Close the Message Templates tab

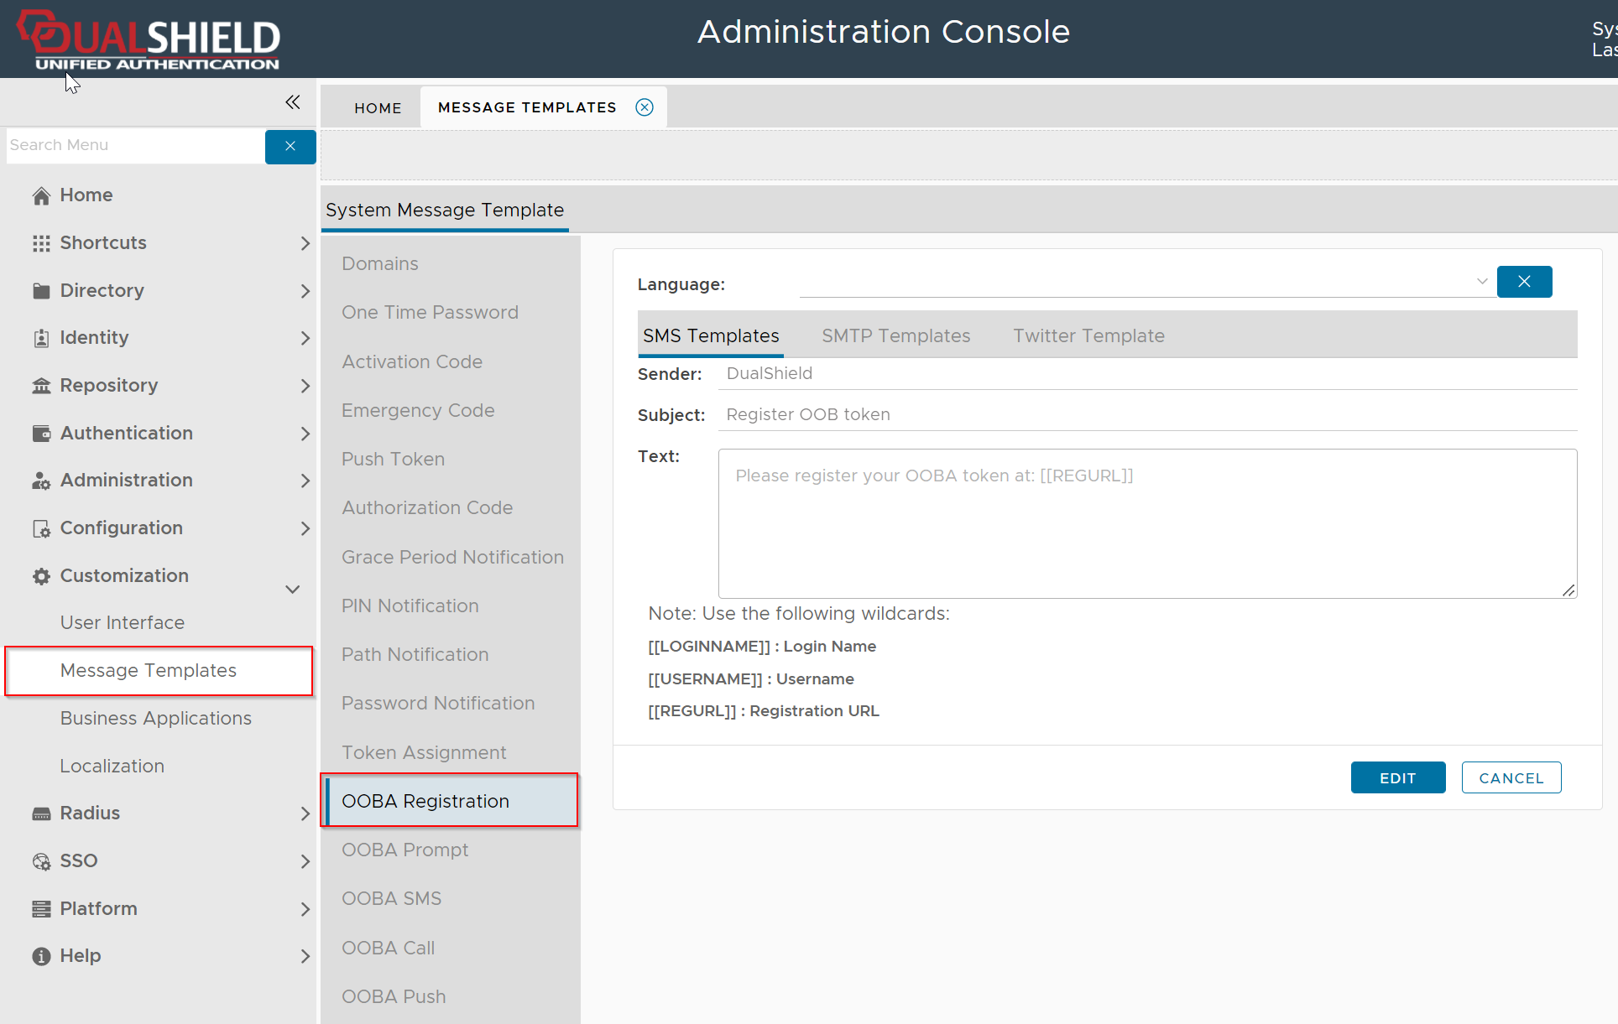(x=645, y=107)
